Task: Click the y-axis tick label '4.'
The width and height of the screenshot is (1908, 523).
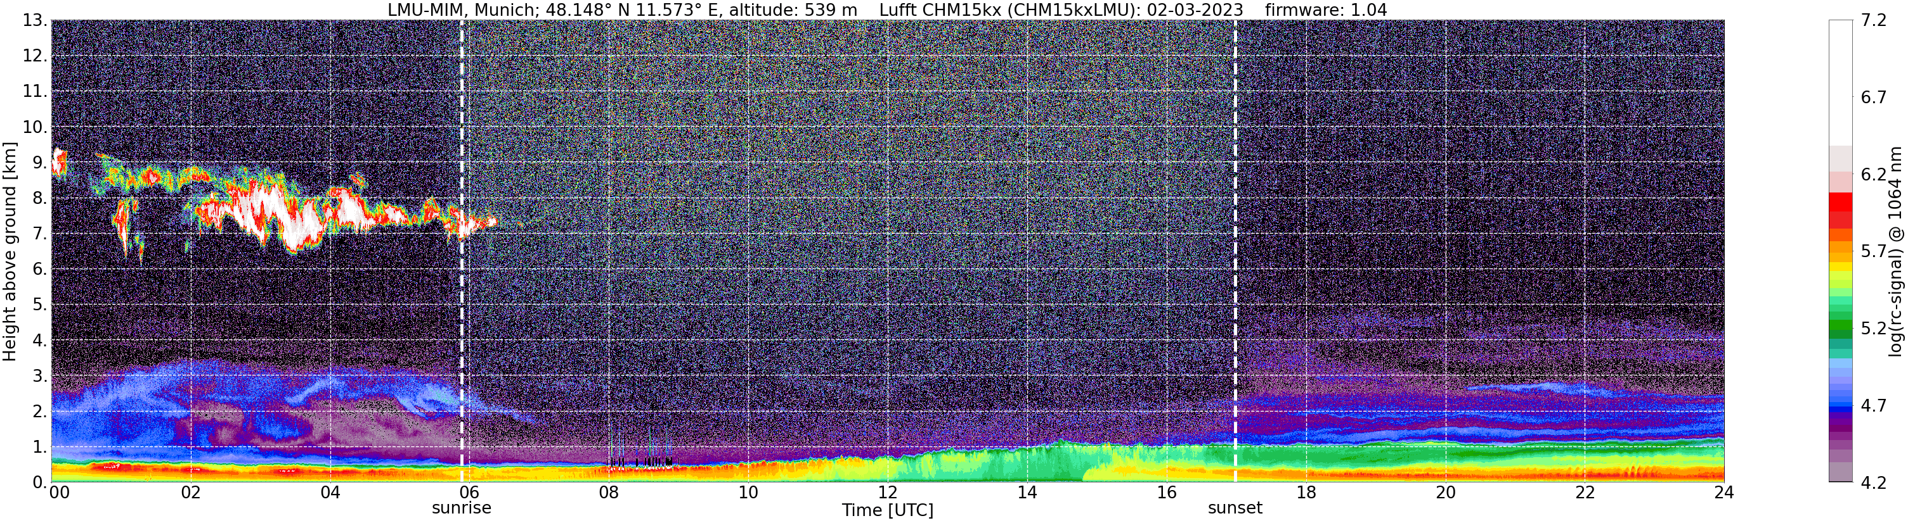Action: [40, 340]
